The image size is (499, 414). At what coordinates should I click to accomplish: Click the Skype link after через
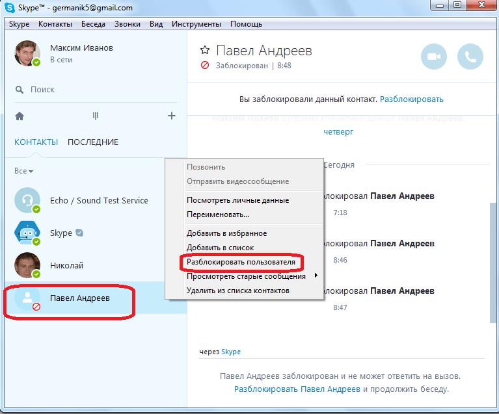click(x=231, y=352)
